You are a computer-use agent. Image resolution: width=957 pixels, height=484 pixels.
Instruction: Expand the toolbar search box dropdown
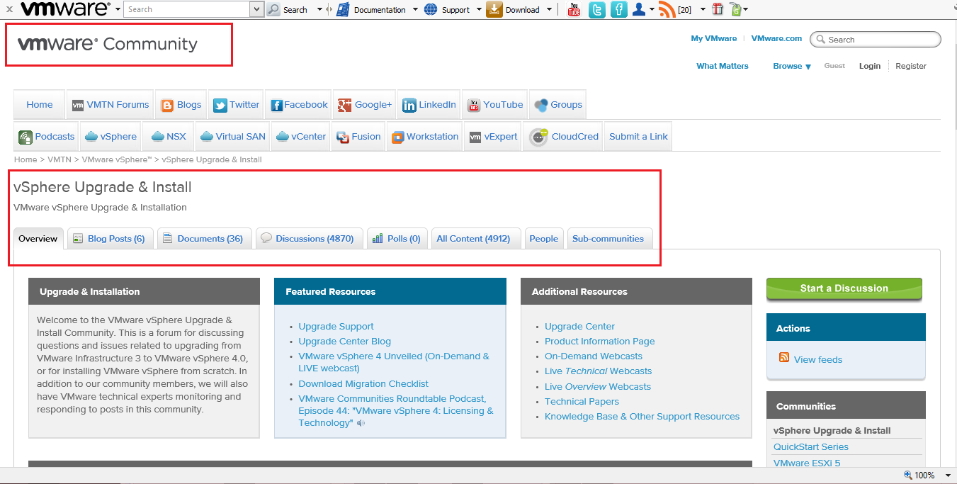[256, 9]
